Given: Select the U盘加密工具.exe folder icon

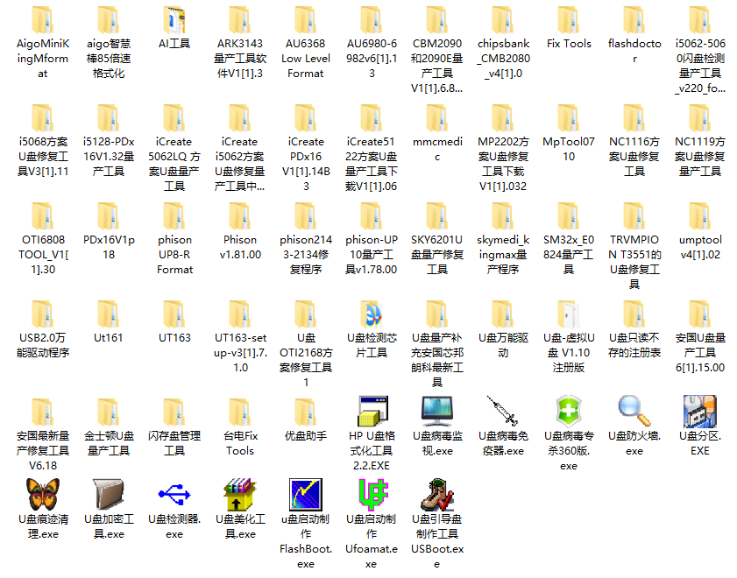Looking at the screenshot, I should (x=109, y=495).
